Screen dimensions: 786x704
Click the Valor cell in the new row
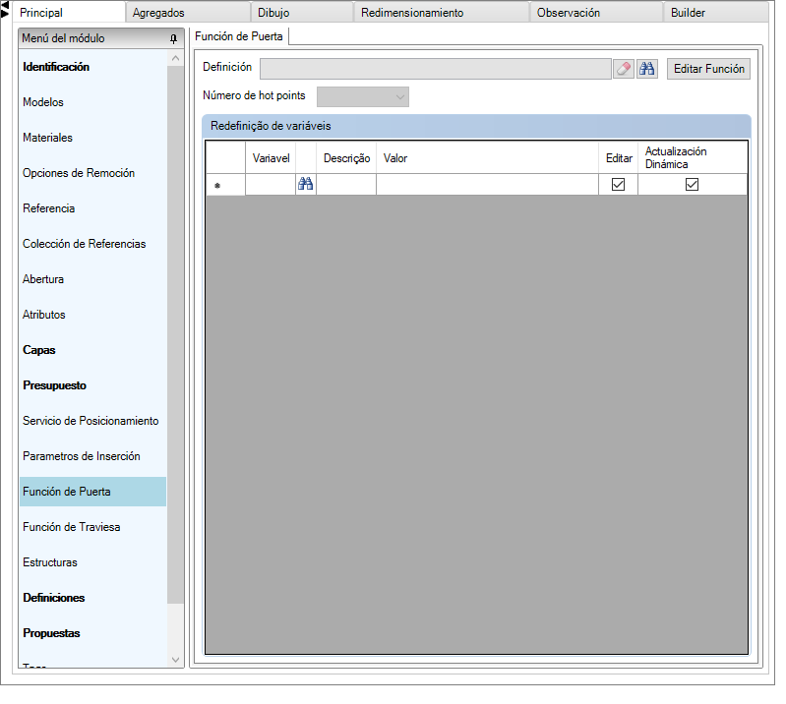click(487, 185)
